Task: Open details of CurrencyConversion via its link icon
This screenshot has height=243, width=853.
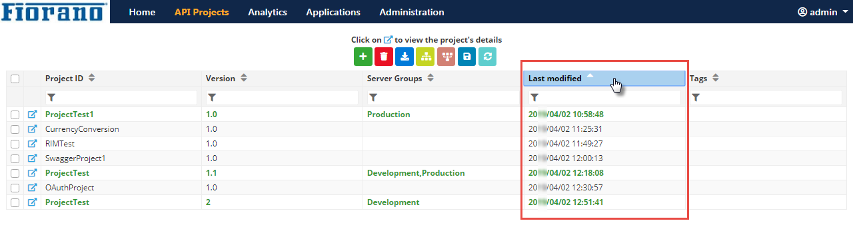Action: point(32,129)
